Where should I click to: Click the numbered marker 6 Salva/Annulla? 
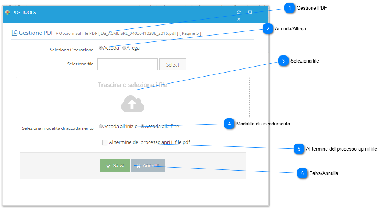click(302, 173)
